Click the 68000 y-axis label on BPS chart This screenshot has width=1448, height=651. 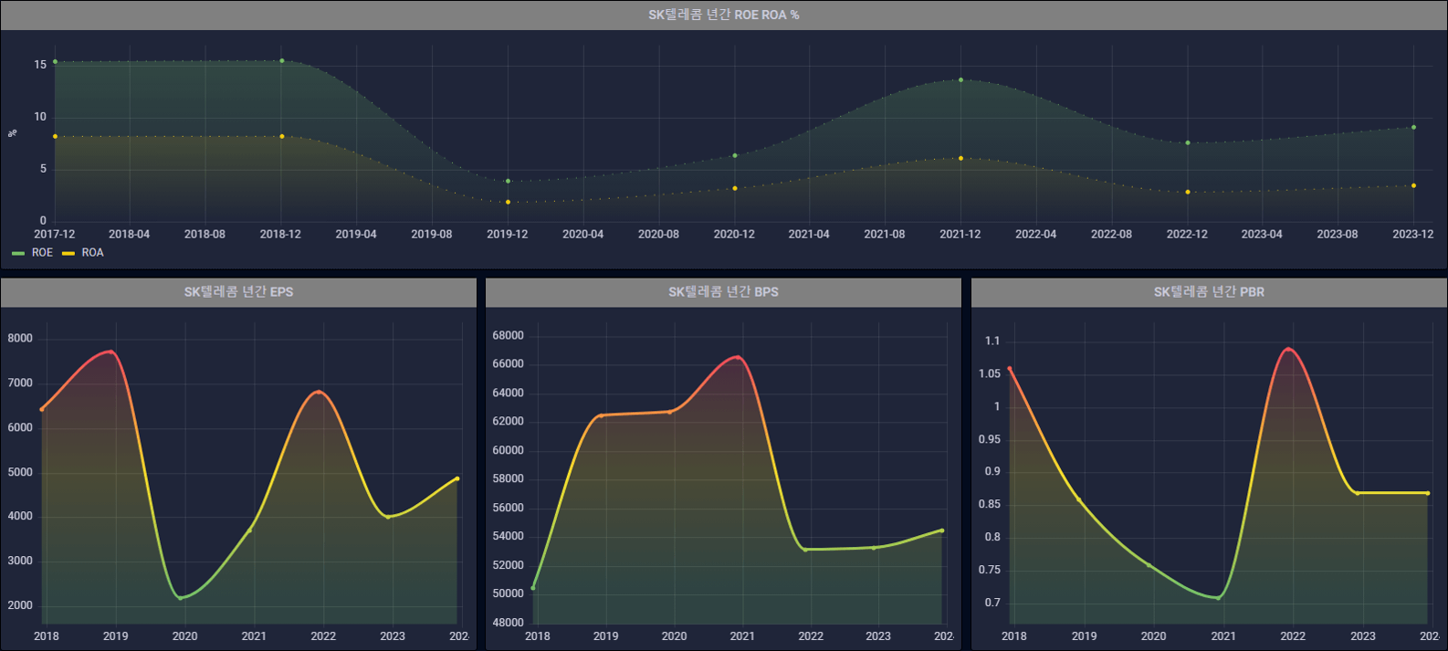(508, 336)
